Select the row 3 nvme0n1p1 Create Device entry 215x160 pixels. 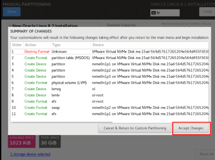(x=110, y=64)
